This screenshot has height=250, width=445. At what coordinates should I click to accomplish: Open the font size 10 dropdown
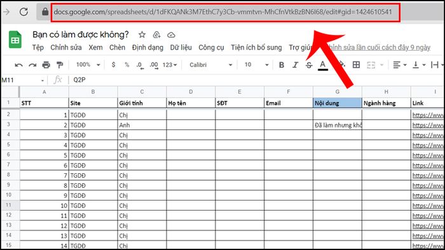[256, 65]
